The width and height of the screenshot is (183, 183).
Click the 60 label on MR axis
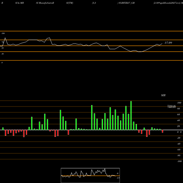tap(179, 115)
